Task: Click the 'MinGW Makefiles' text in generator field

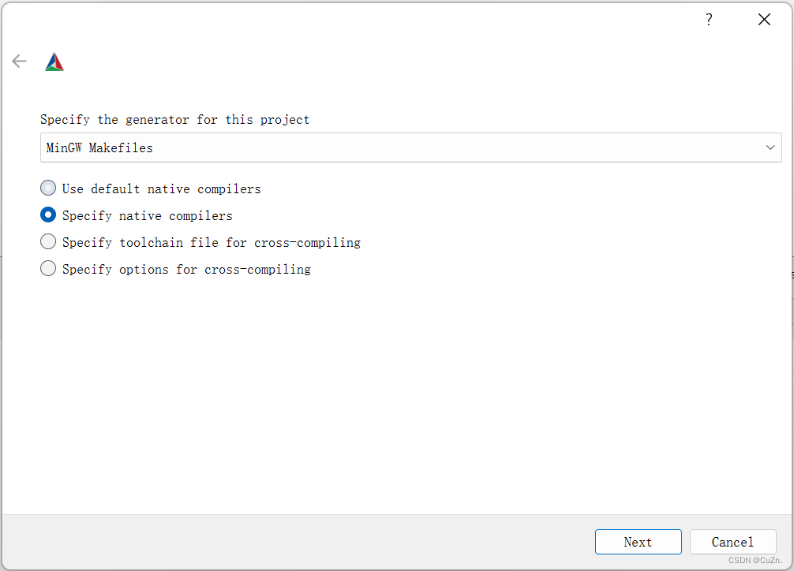Action: (x=100, y=148)
